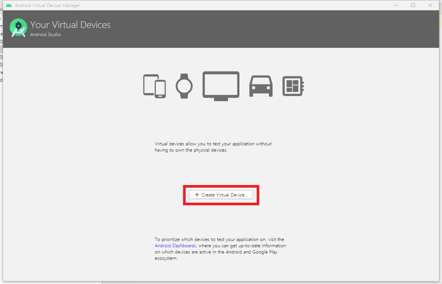Image resolution: width=442 pixels, height=284 pixels.
Task: Click the phone and tablet device icon
Action: (154, 86)
